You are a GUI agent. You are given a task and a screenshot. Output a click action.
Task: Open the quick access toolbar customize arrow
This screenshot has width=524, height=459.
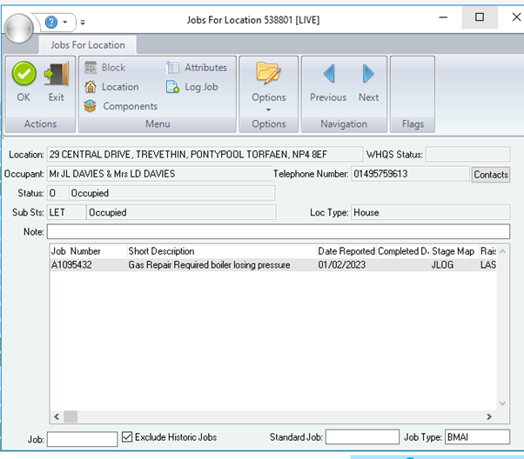pyautogui.click(x=83, y=23)
